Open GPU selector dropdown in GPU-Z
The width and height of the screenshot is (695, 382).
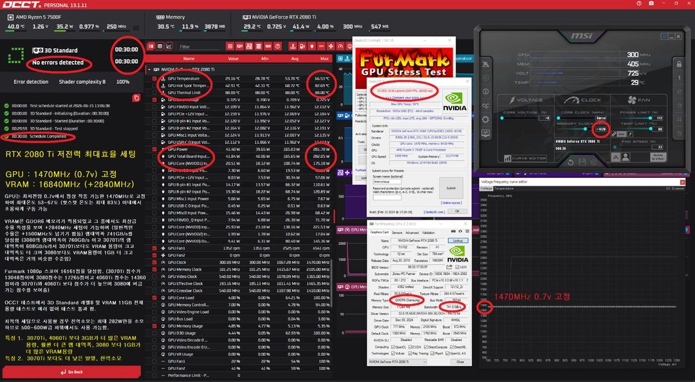[x=398, y=361]
